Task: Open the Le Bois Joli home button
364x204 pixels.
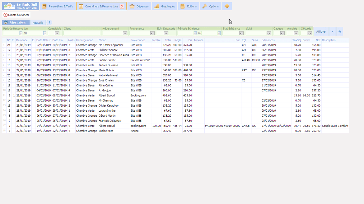Action: coord(21,6)
